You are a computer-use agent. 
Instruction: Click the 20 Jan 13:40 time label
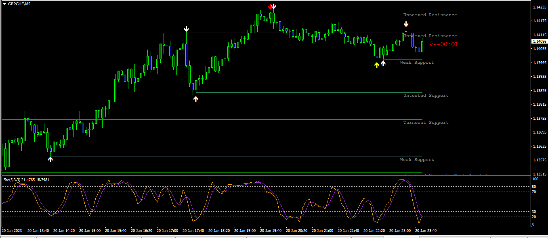38,231
